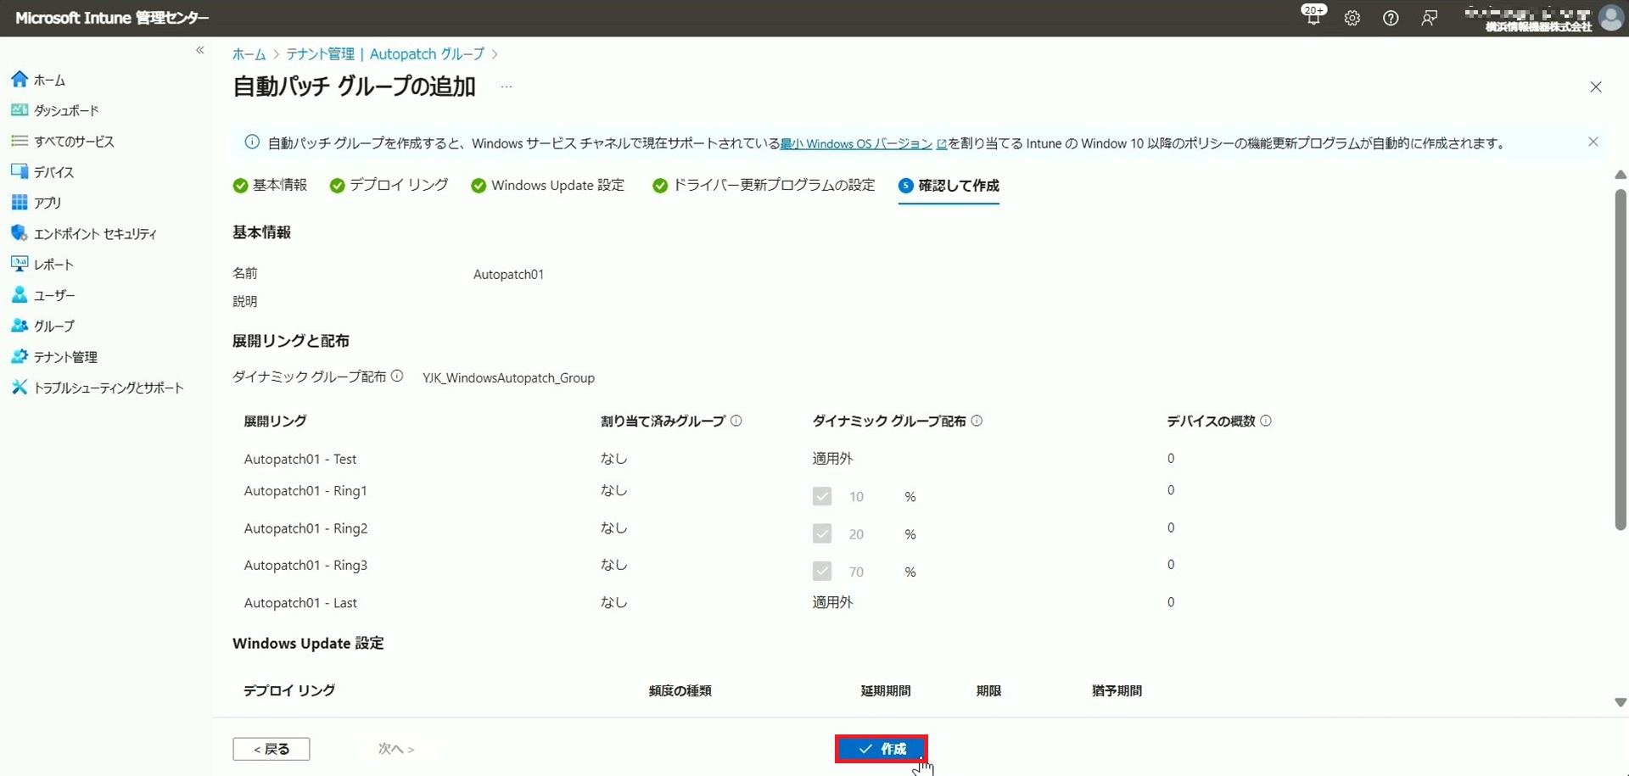Show info for ダイナミック グループ配布 column header
The image size is (1629, 776).
(977, 421)
